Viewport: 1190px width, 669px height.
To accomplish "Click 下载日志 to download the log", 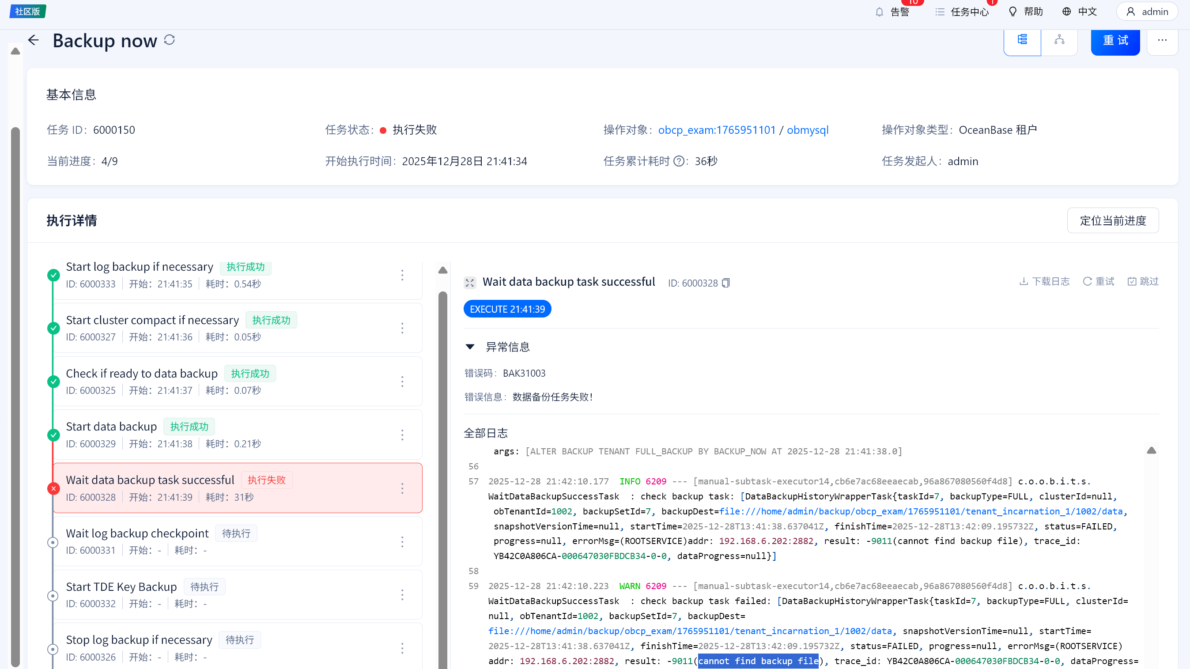I will pos(1044,281).
